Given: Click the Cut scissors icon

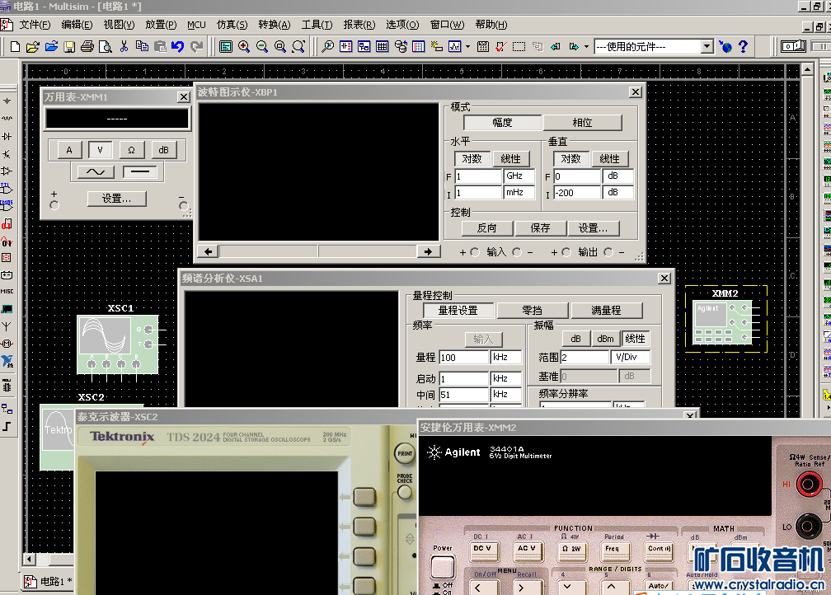Looking at the screenshot, I should pyautogui.click(x=124, y=47).
